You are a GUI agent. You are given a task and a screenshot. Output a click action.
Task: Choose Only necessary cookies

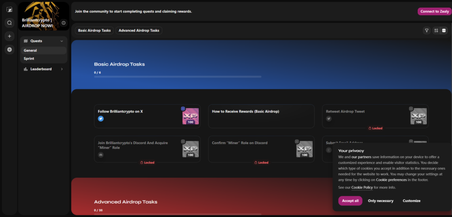coord(380,201)
